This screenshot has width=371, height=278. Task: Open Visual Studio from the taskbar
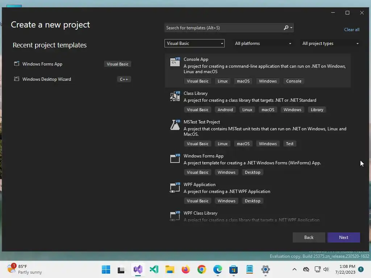coord(138,269)
